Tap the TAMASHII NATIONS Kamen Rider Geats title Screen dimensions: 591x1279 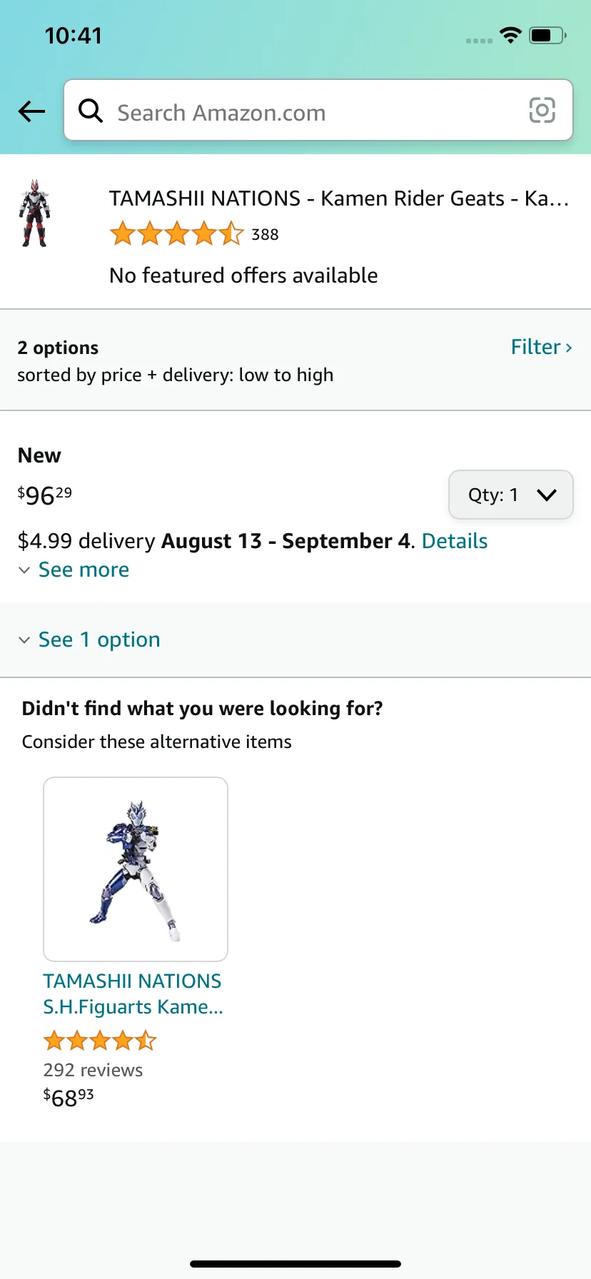tap(339, 198)
